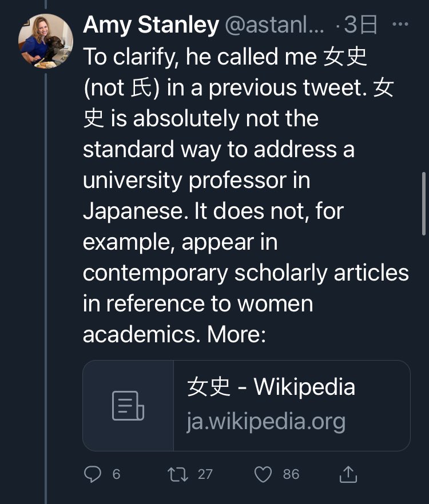
Task: Click the reply speech bubble icon
Action: pos(93,474)
